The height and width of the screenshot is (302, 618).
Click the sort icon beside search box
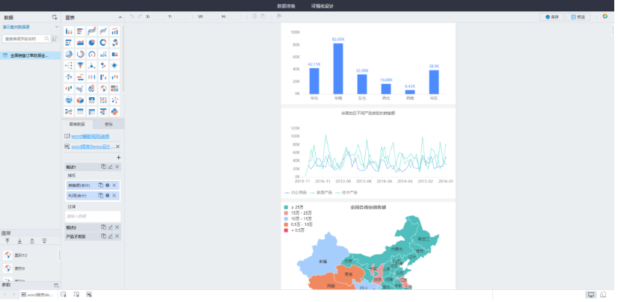(x=54, y=38)
